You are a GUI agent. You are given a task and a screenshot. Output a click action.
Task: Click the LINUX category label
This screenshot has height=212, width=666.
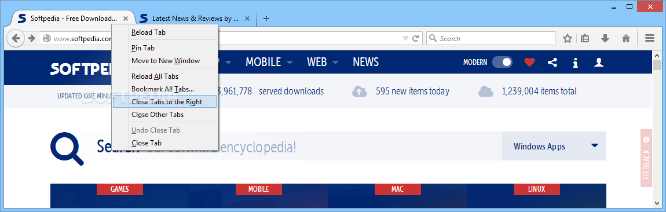pyautogui.click(x=536, y=189)
